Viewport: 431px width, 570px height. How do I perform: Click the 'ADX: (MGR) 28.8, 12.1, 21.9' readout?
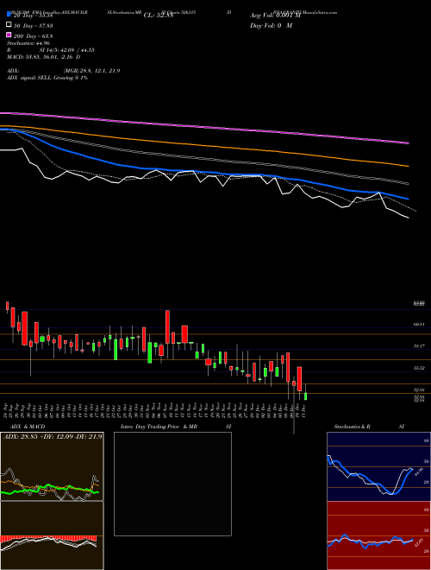64,71
